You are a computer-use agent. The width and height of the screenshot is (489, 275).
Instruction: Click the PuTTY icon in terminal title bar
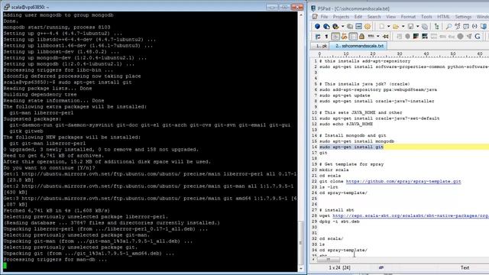tap(7, 7)
